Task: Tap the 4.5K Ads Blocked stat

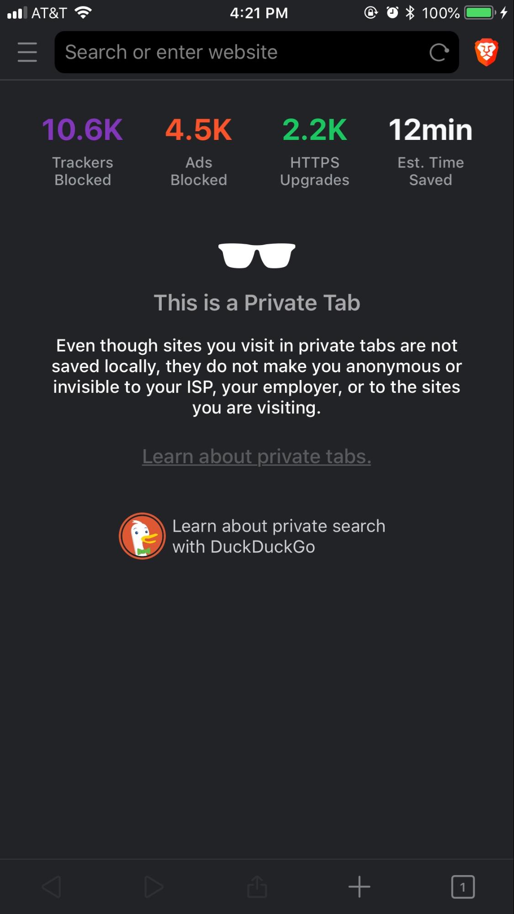Action: (x=199, y=151)
